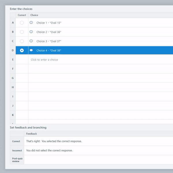Screen dimensions: 173x173
Task: Click the Post-quiz review row label
Action: coord(17,160)
